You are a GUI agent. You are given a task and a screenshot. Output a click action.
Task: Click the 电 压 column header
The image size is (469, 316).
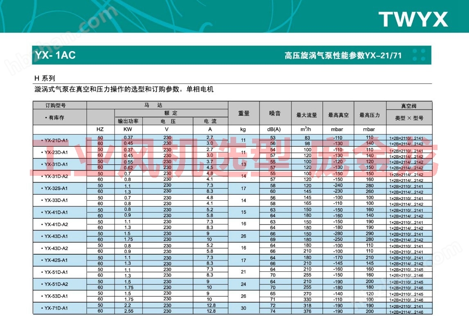[x=168, y=121]
